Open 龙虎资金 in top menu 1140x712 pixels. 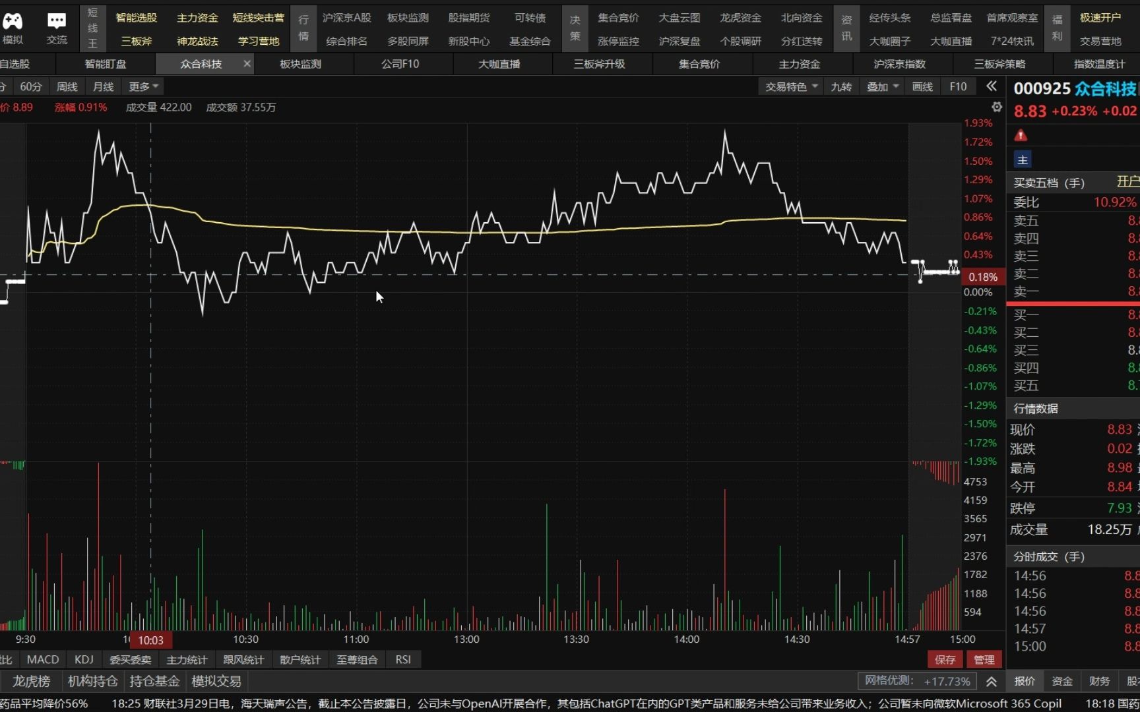[740, 18]
